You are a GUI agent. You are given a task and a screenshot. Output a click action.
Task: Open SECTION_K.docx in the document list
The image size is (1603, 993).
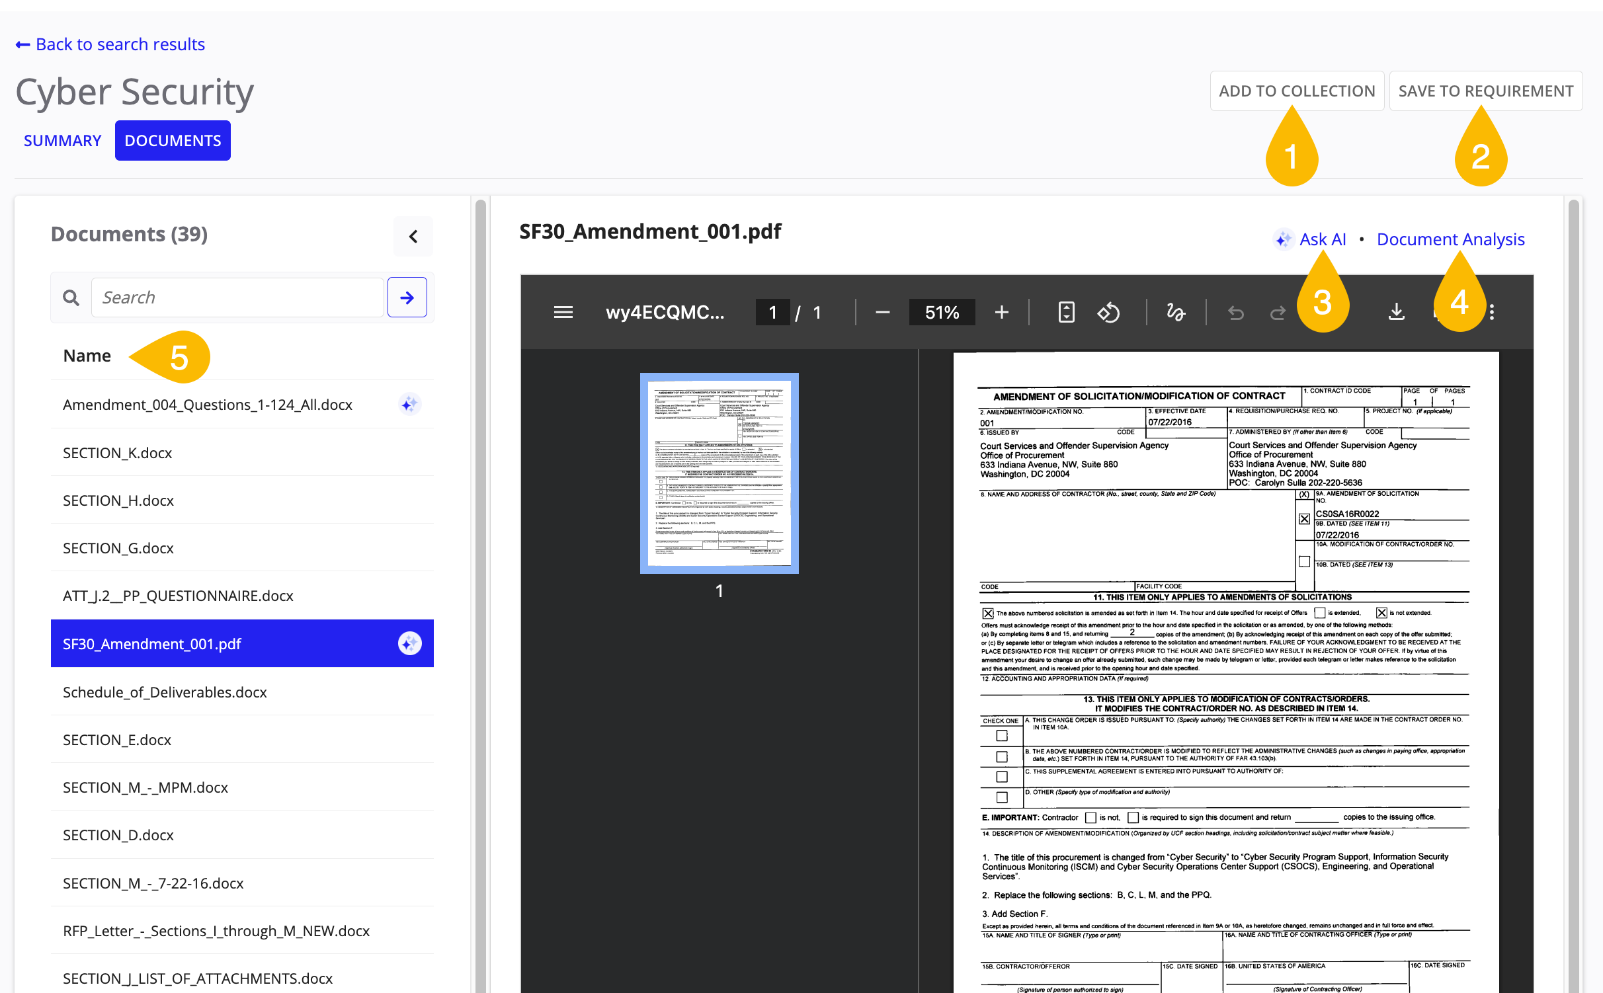click(x=242, y=453)
